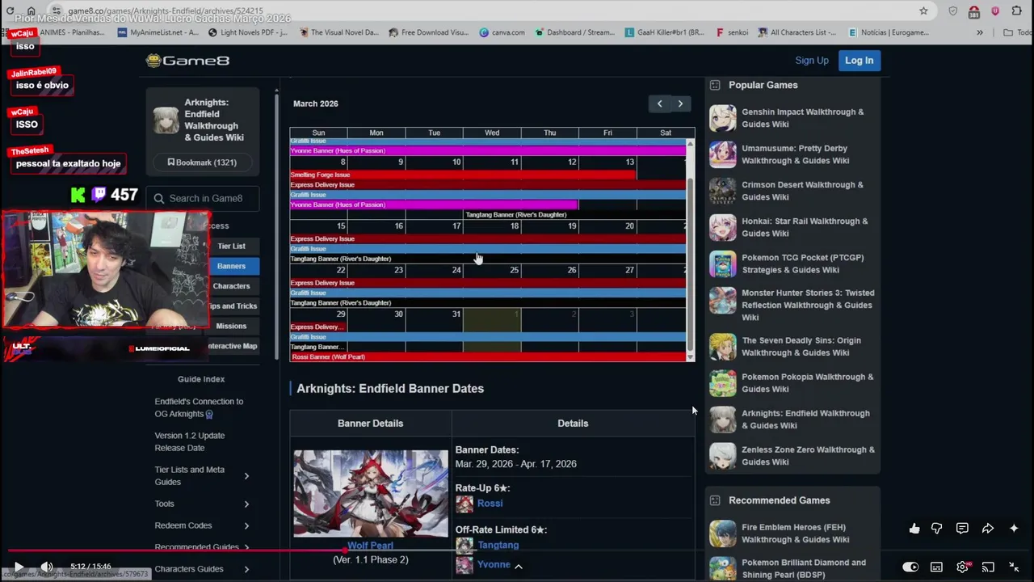Click the Wolf Pearl banner image
This screenshot has width=1034, height=582.
[370, 493]
